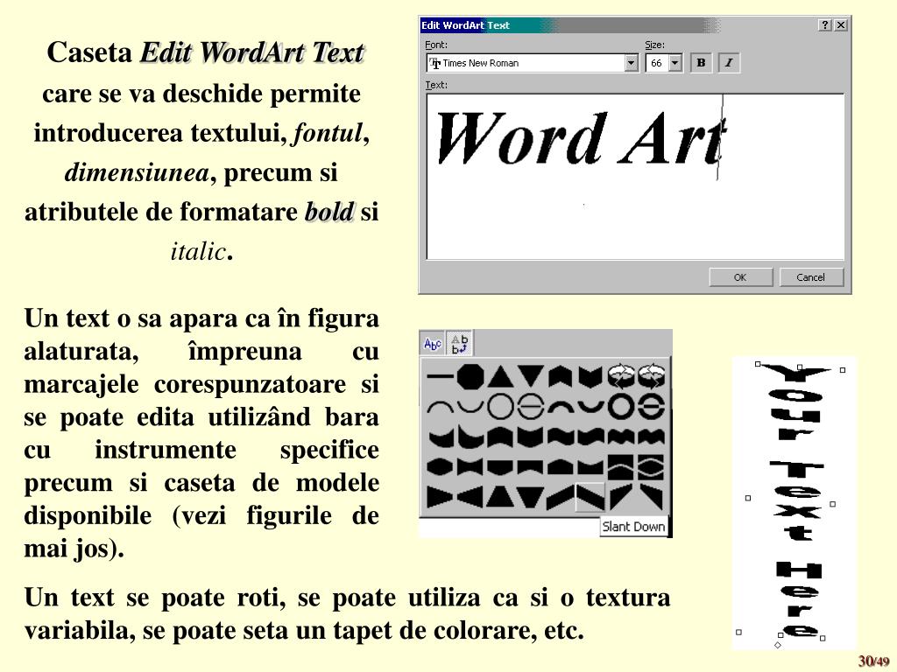Choose the Fade Down inverted trapezoid shape
This screenshot has height=672, width=897.
click(531, 497)
